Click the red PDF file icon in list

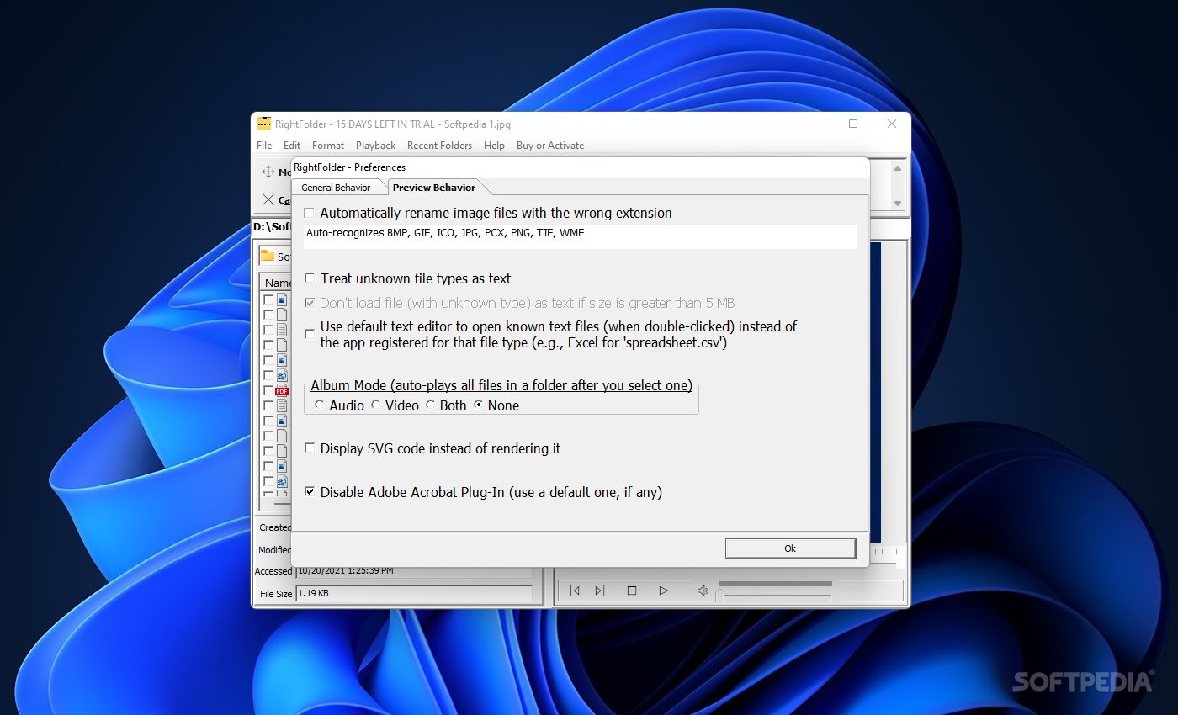coord(282,390)
